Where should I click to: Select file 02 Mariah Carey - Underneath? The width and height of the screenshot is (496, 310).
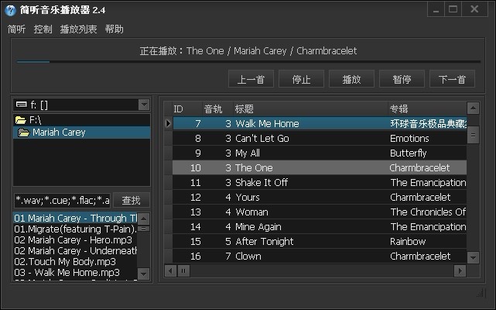[75, 250]
